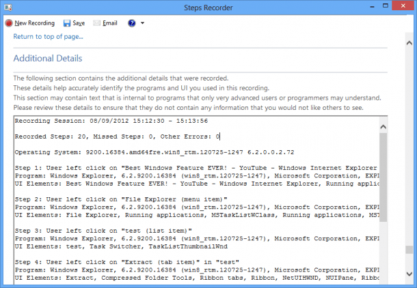Close the Steps Recorder window
Image resolution: width=417 pixels, height=288 pixels.
tap(403, 6)
